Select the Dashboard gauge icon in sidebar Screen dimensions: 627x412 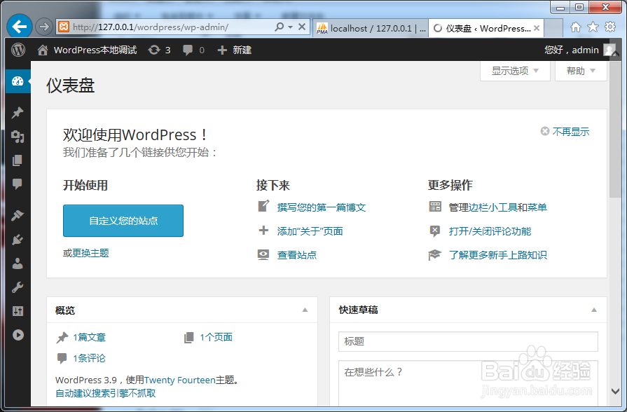pos(18,81)
